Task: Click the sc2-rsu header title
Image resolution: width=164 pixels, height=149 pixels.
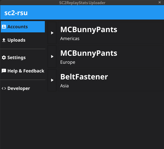Action: tap(16, 13)
